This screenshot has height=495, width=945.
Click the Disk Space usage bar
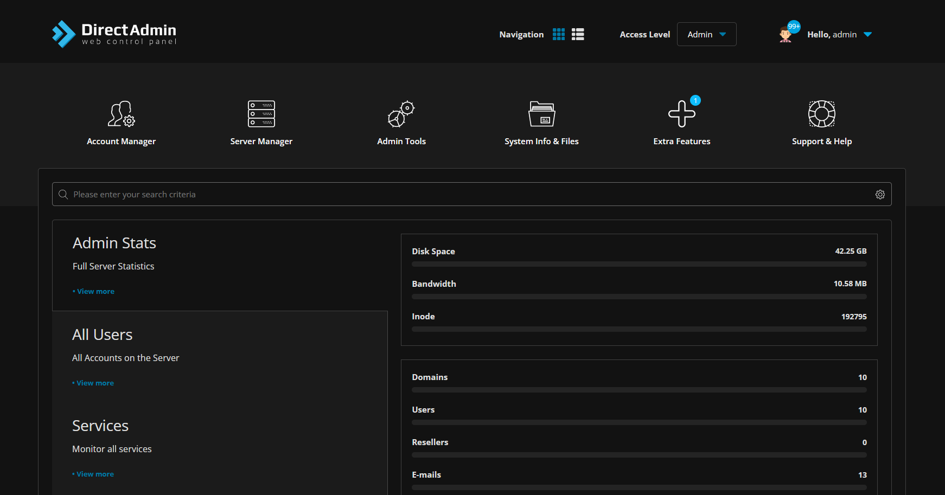[x=639, y=264]
